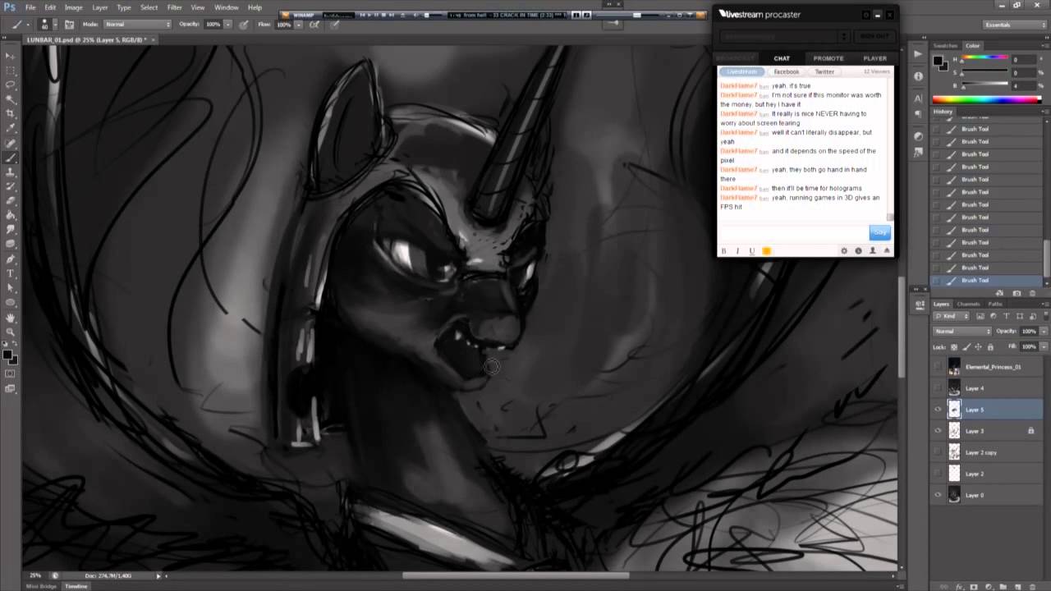Screen dimensions: 1051x591
Task: Select the Lasso tool
Action: (10, 85)
